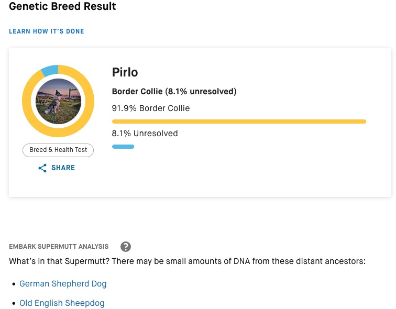Click the Embark Supermutt Analysis label

tap(59, 247)
